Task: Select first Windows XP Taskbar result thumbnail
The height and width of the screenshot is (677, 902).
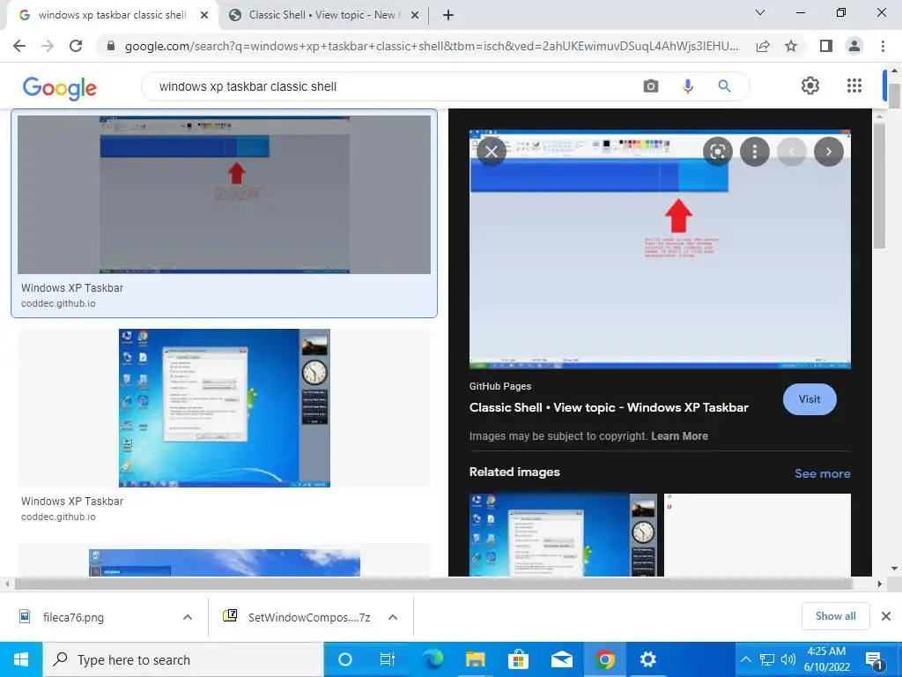Action: click(x=224, y=195)
